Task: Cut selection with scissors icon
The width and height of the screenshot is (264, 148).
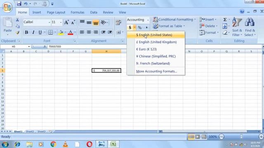Action: point(17,20)
